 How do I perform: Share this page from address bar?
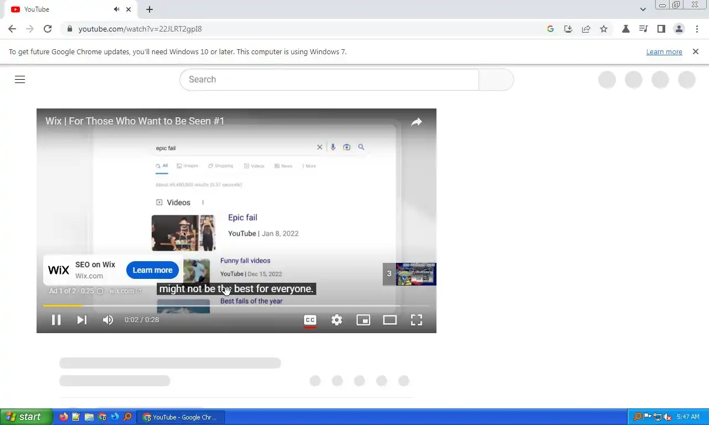[586, 29]
